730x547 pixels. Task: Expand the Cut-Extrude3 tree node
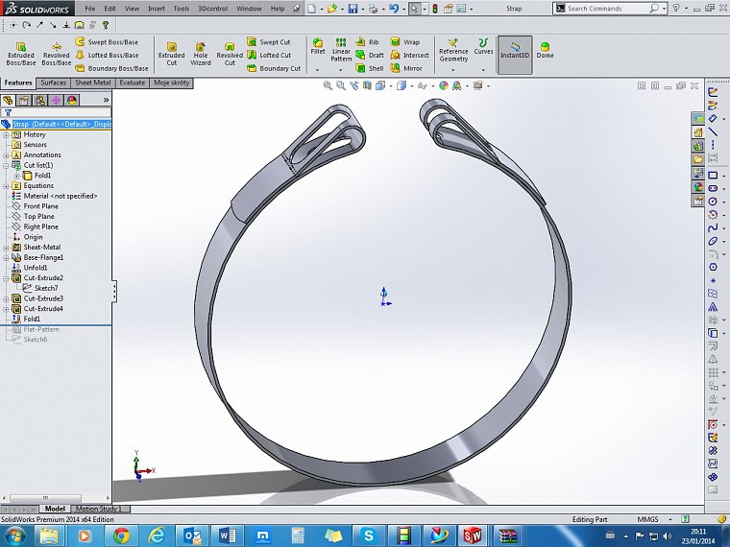point(6,298)
